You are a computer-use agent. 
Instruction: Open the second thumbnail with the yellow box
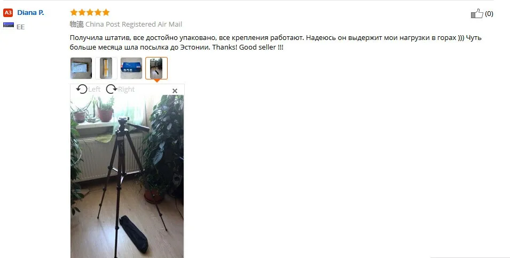[106, 68]
